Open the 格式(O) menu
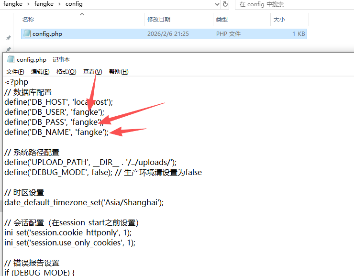 point(66,72)
